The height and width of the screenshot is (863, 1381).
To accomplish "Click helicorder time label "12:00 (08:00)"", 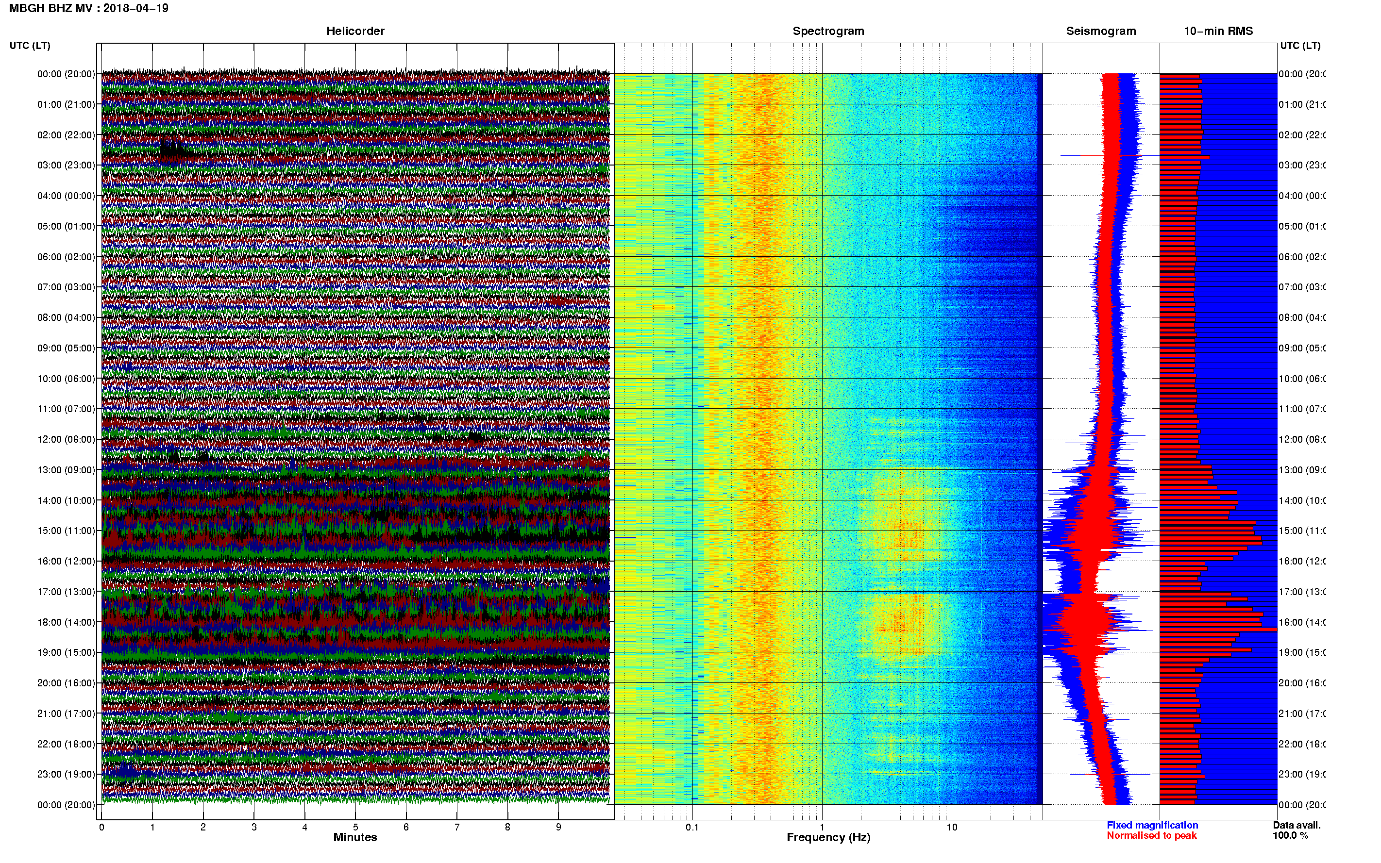I will (66, 439).
